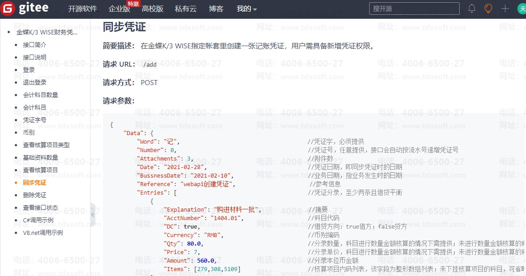The image size is (526, 276).
Task: Click the /add request URL text
Action: 150,64
